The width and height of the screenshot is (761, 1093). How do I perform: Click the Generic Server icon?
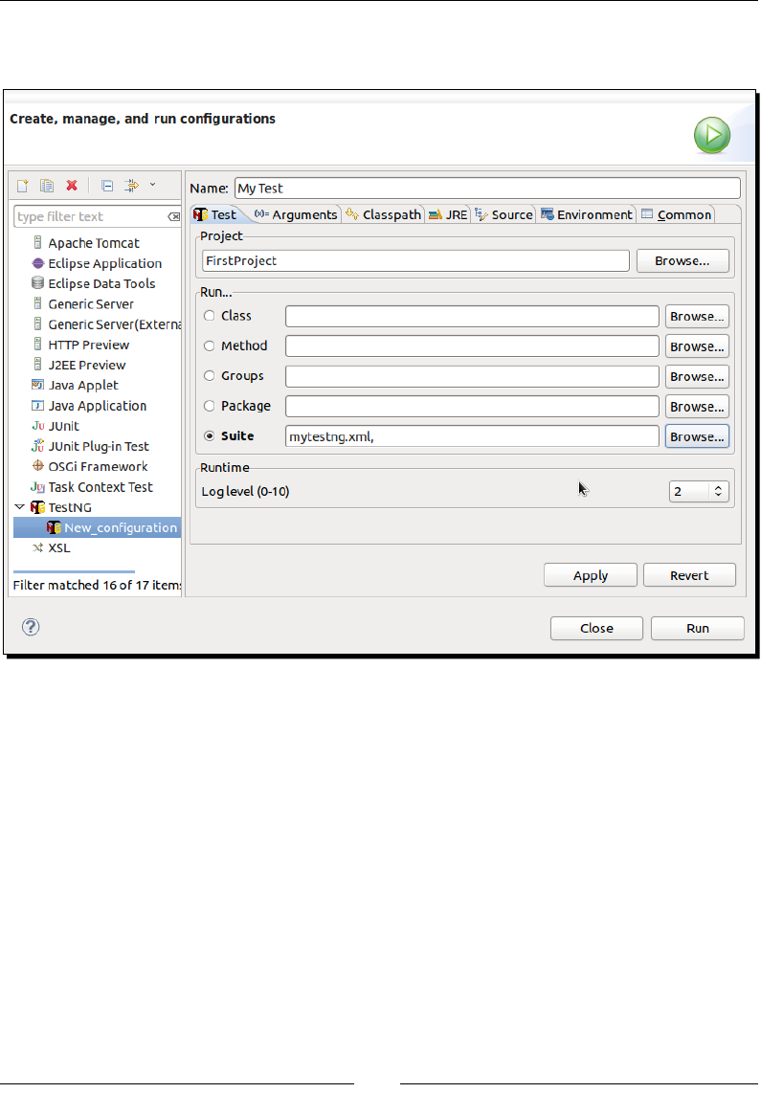tap(37, 303)
